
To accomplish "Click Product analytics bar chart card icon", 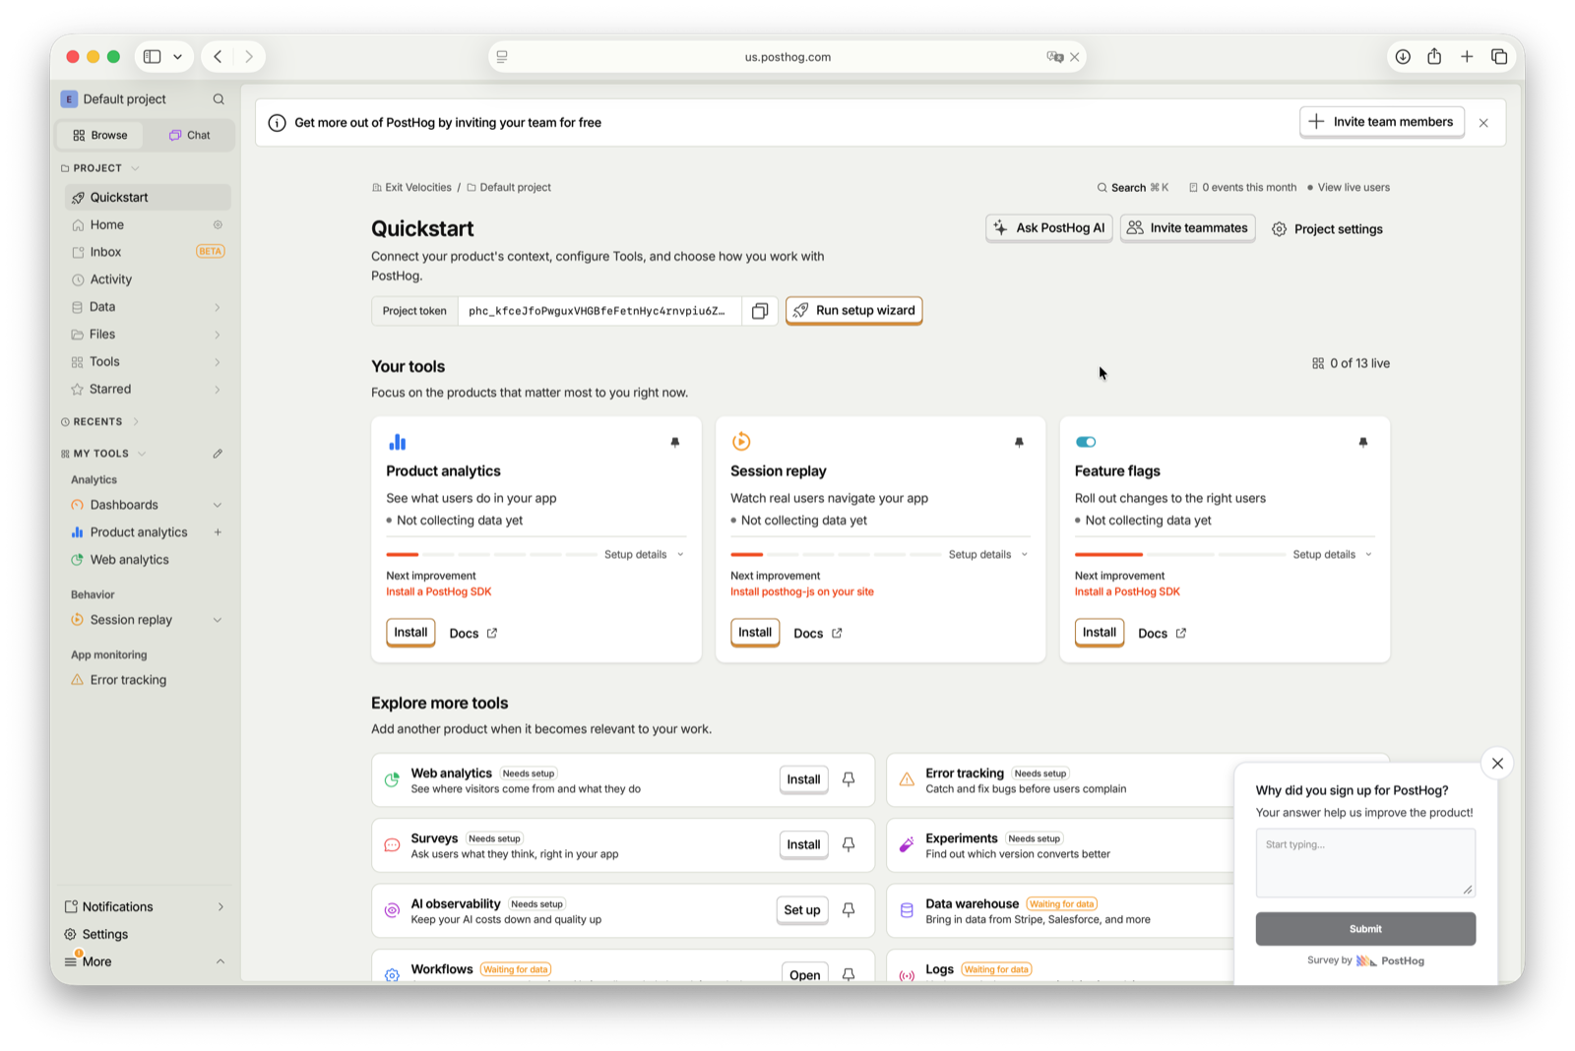I will [x=398, y=442].
